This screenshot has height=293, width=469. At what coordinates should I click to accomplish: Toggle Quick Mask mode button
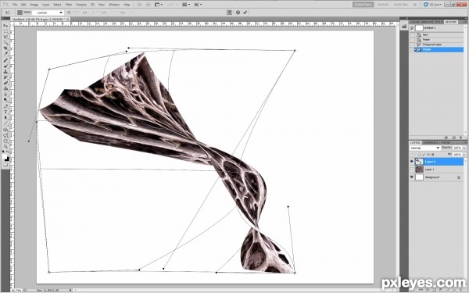(x=6, y=165)
